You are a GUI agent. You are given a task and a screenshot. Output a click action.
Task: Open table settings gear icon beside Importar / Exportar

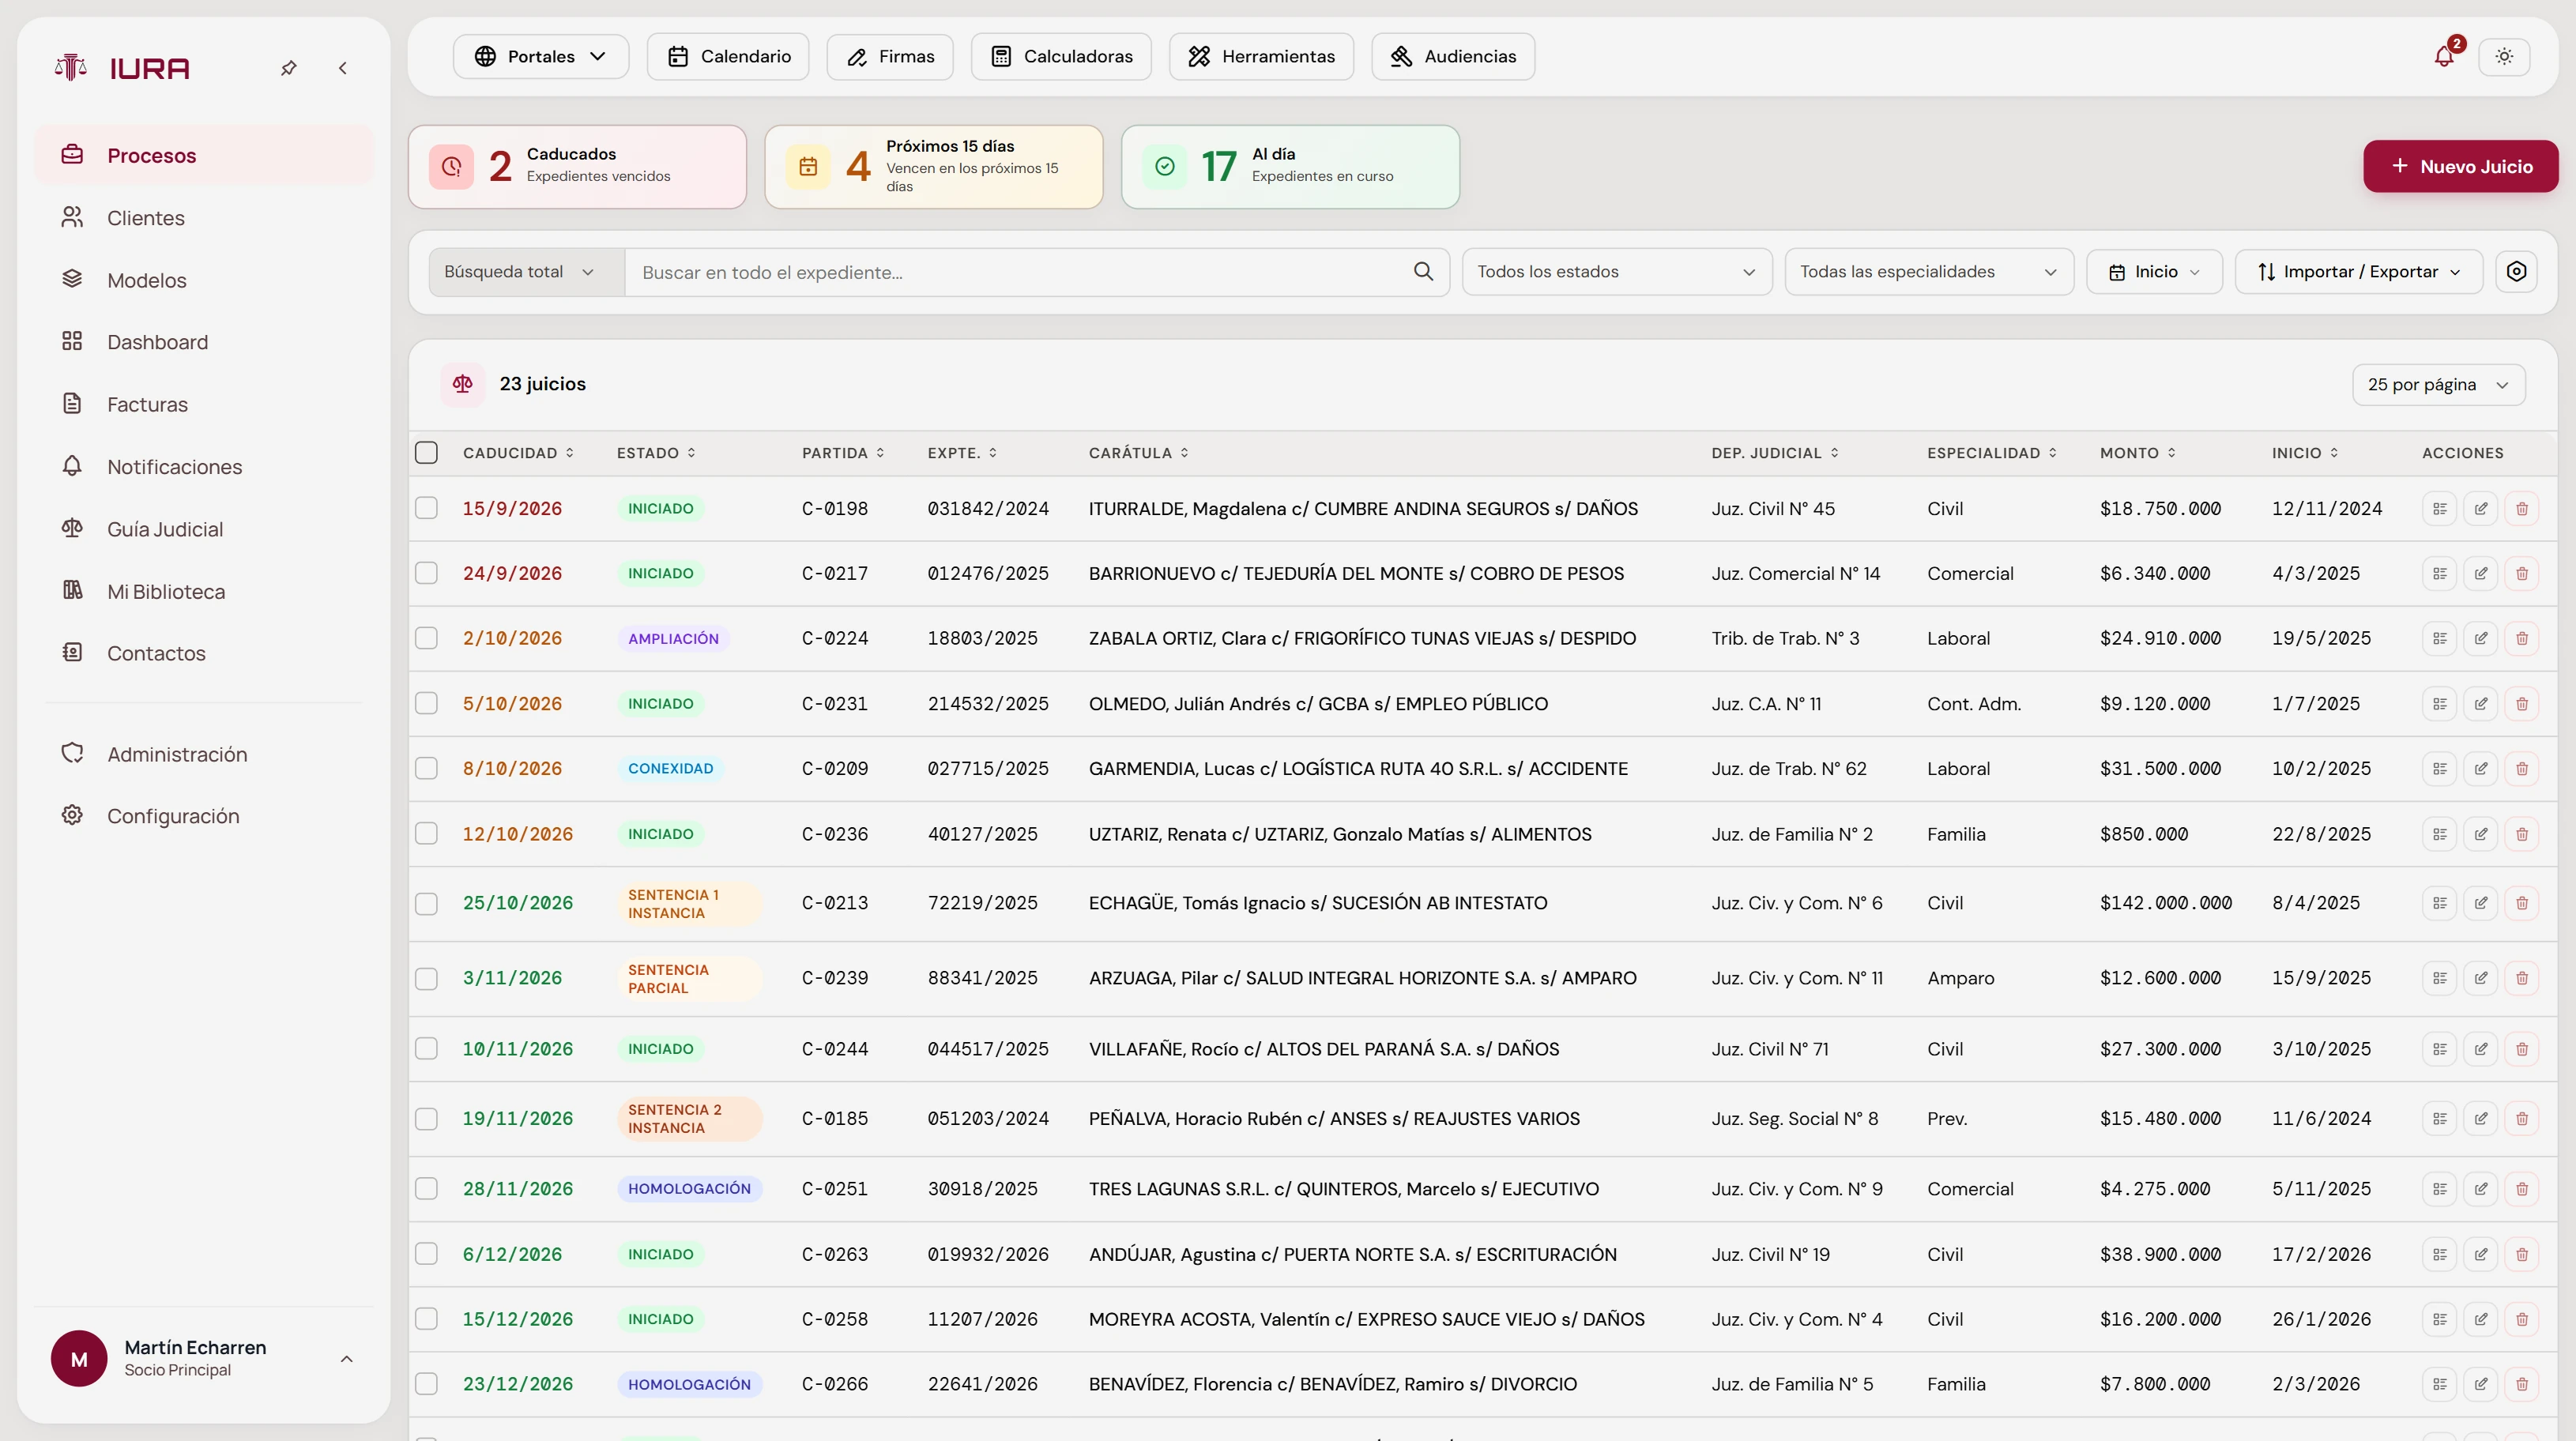(x=2517, y=272)
